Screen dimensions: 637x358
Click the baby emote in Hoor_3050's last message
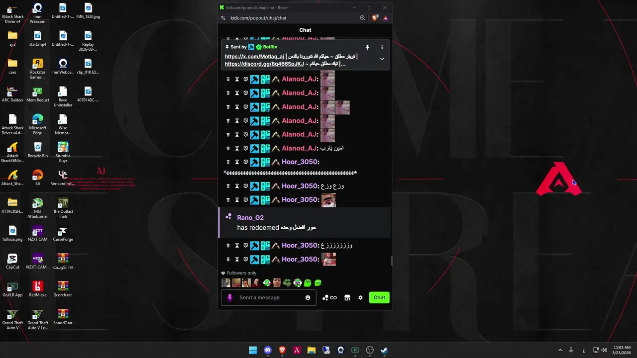click(x=328, y=260)
